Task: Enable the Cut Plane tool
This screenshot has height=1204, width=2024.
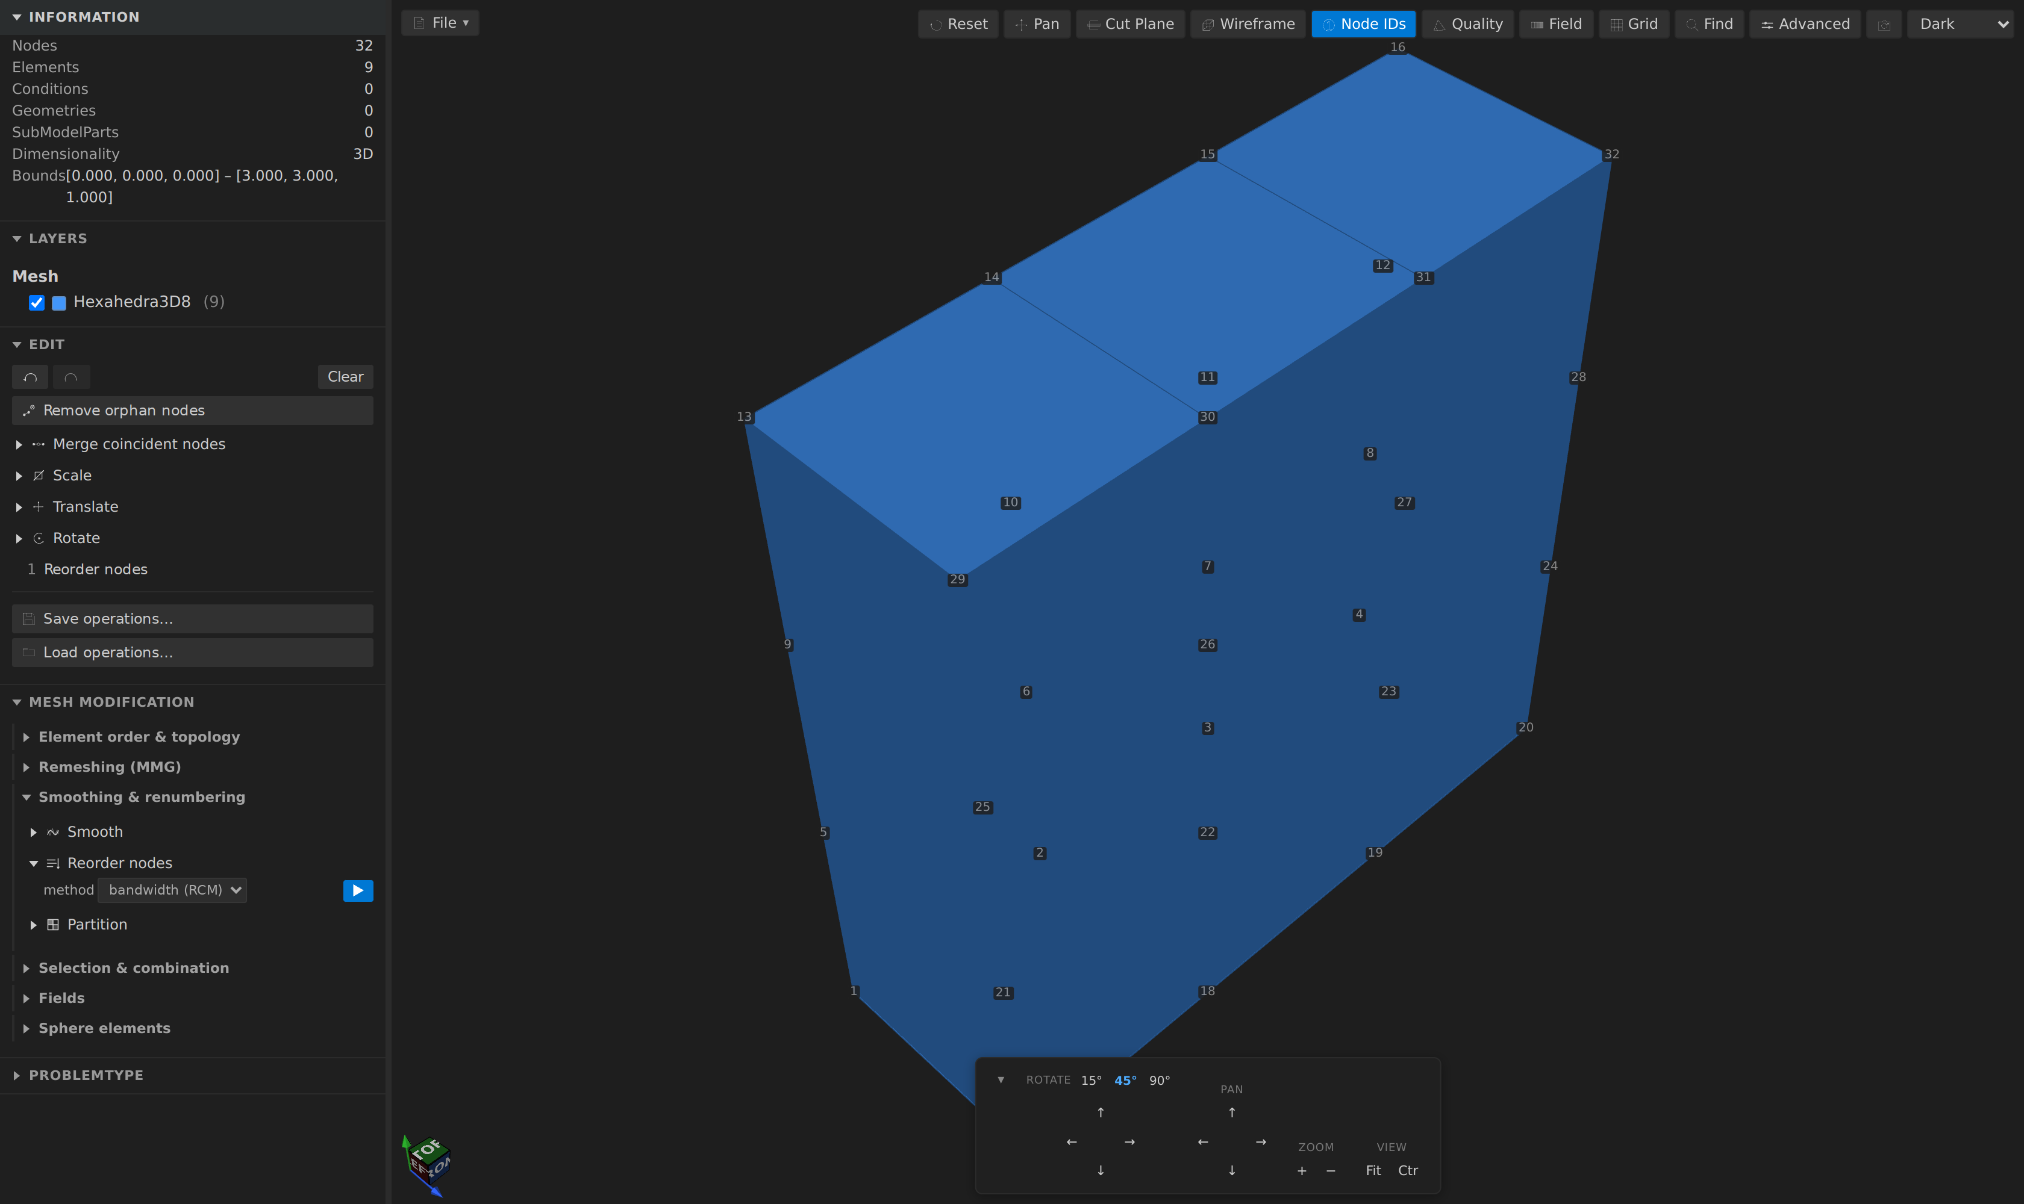Action: 1130,24
